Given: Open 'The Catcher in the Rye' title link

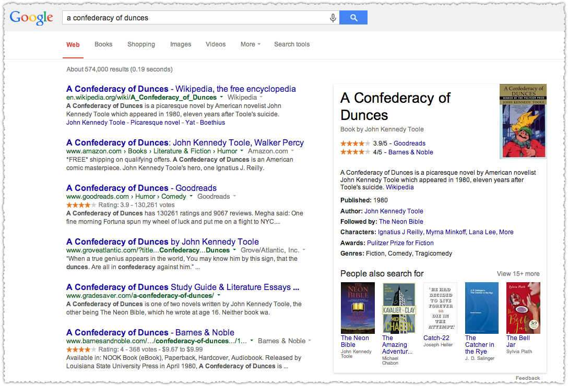Looking at the screenshot, I should point(480,344).
